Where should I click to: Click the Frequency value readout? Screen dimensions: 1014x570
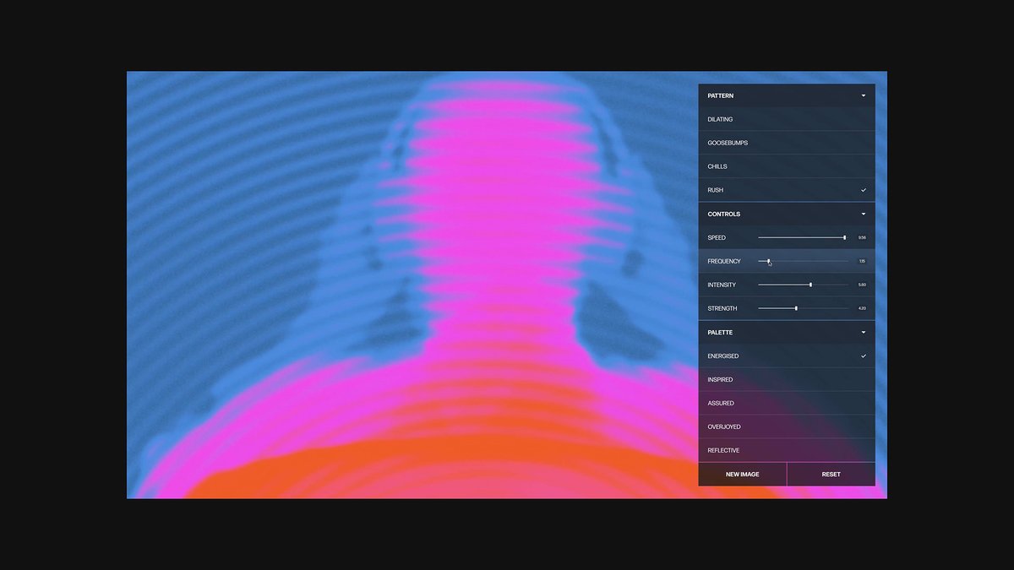862,261
